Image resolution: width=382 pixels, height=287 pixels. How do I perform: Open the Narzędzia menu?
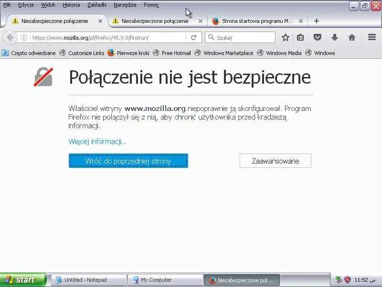(125, 5)
